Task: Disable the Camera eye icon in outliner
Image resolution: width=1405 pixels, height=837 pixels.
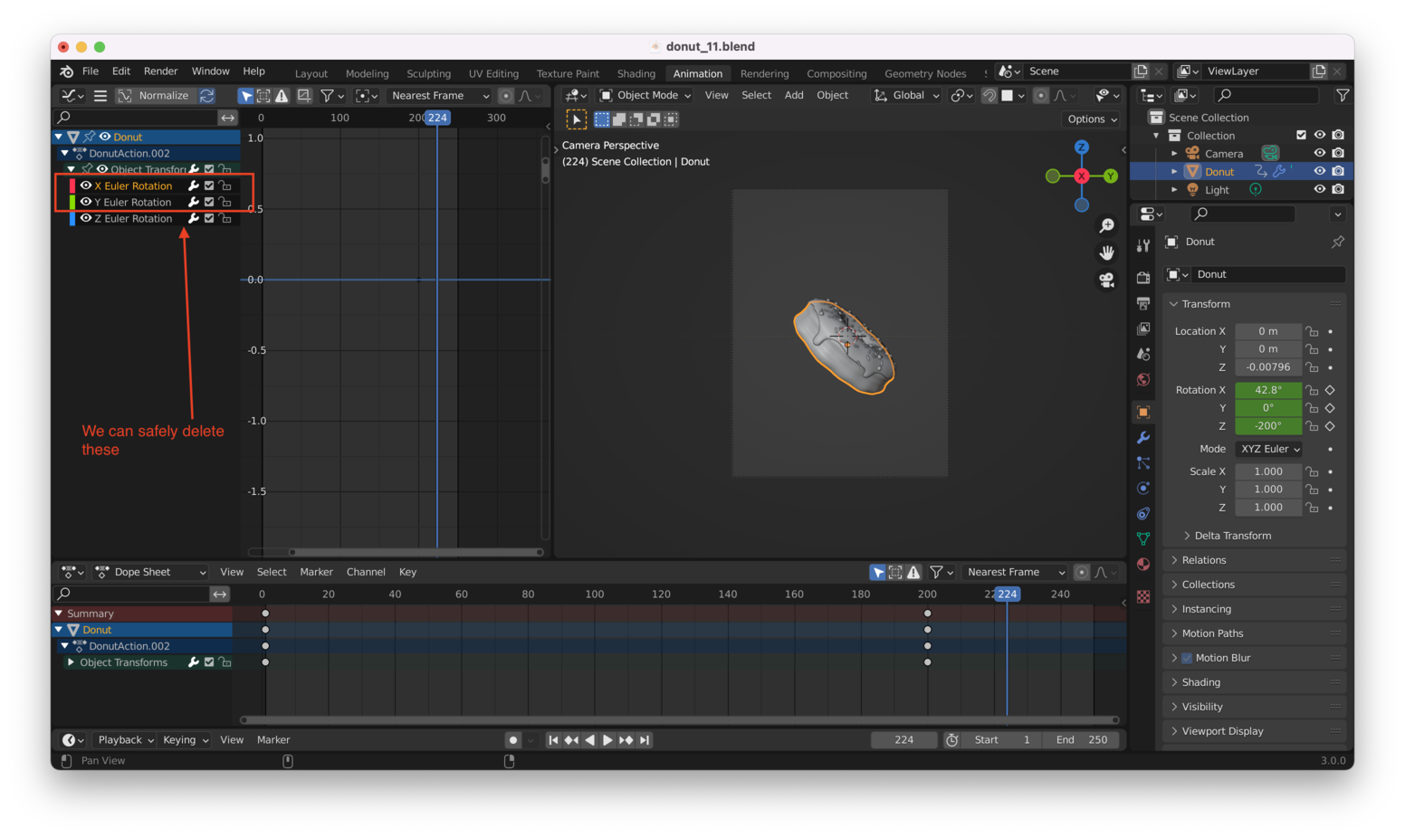Action: (1320, 153)
